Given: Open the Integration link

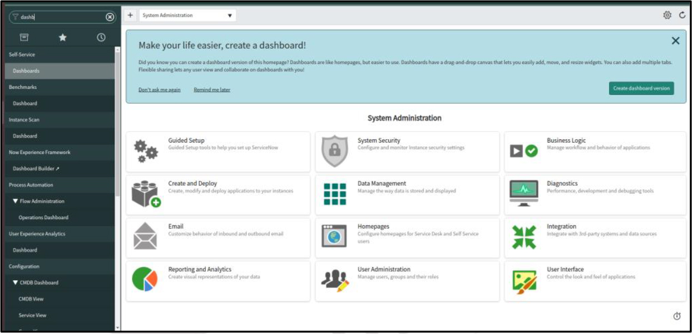Looking at the screenshot, I should pos(562,226).
